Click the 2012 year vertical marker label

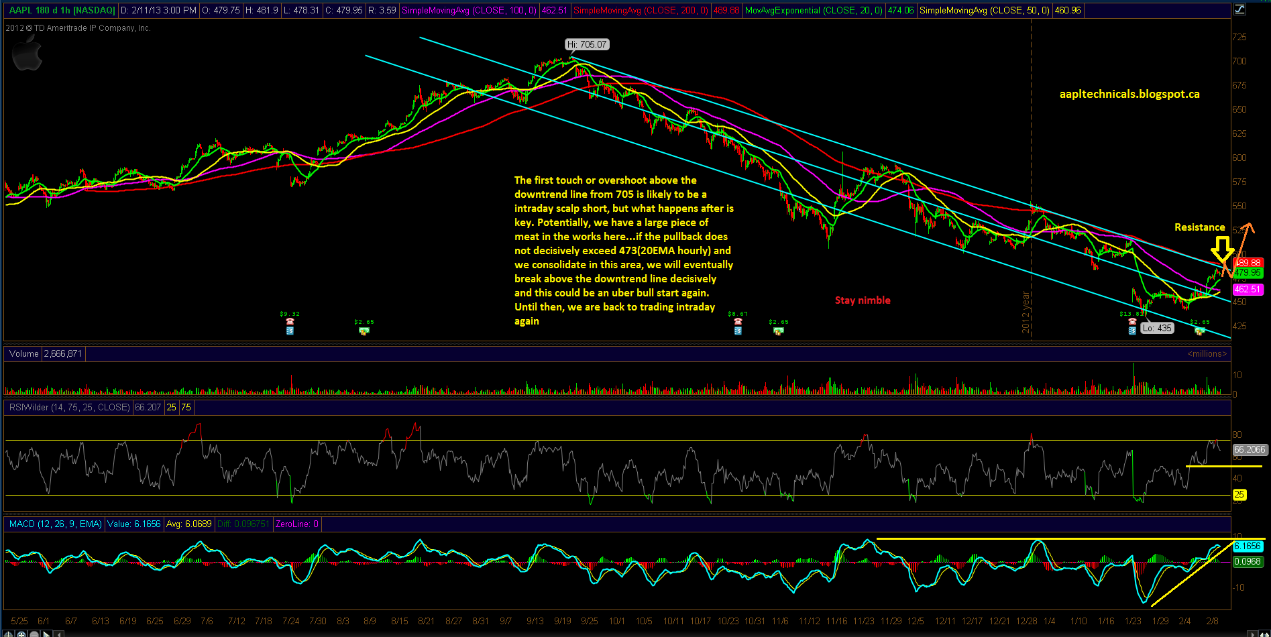1026,312
